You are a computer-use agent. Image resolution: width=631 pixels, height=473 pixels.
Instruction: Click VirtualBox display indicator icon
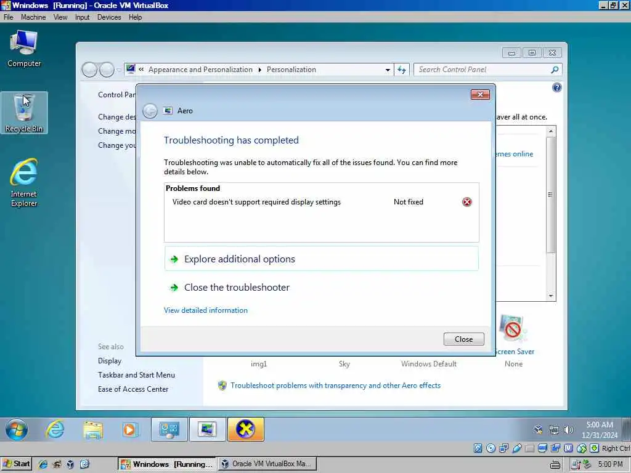[x=542, y=448]
